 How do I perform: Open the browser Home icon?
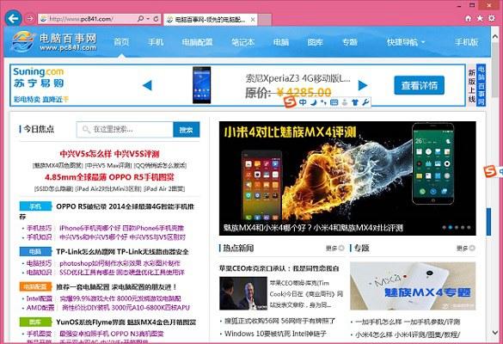coord(469,18)
